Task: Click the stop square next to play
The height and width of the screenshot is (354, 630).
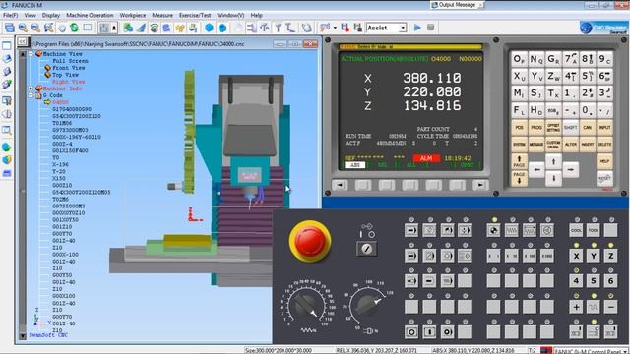Action: point(431,28)
